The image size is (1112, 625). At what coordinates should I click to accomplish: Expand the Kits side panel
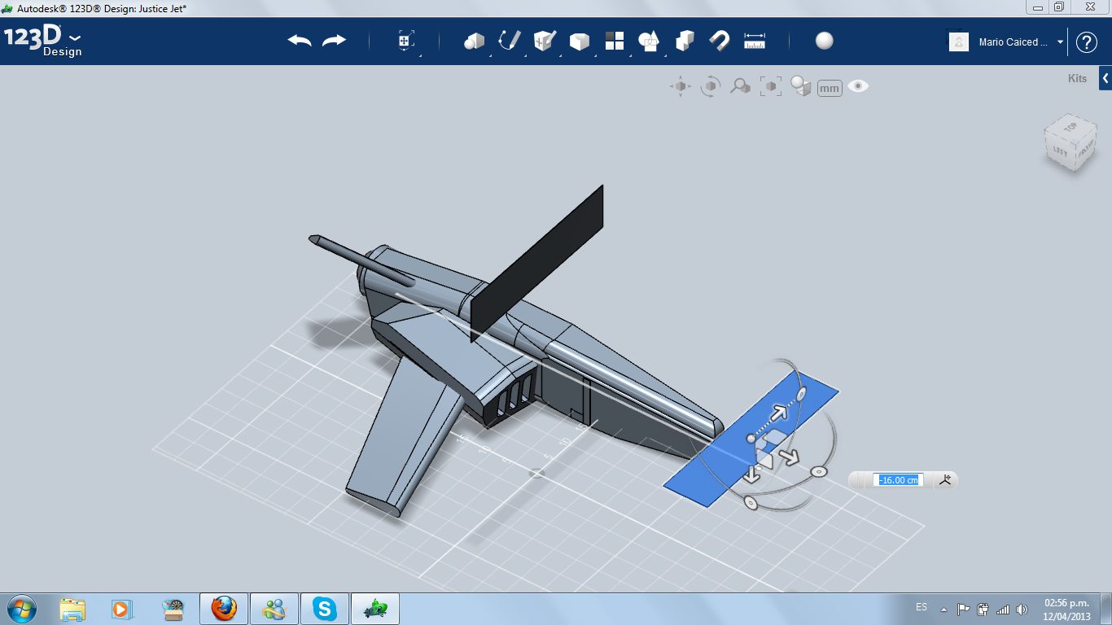1105,79
